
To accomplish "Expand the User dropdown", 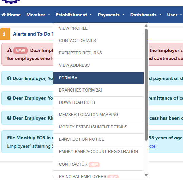I will (174, 15).
